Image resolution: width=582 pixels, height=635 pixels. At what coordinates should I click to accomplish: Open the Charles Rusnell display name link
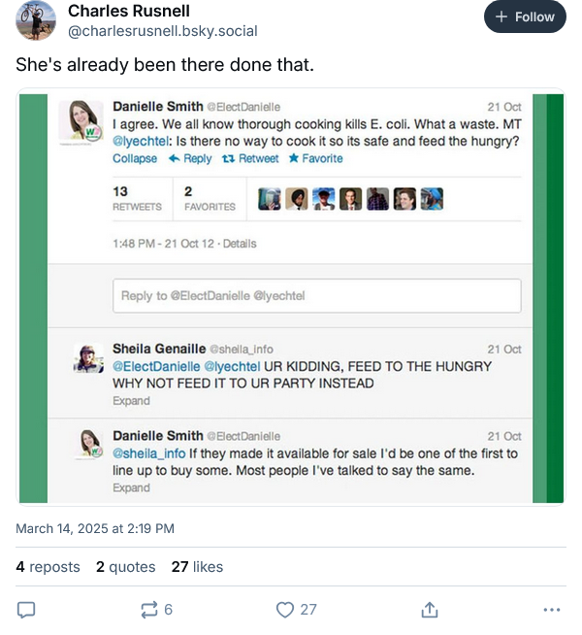(x=128, y=12)
